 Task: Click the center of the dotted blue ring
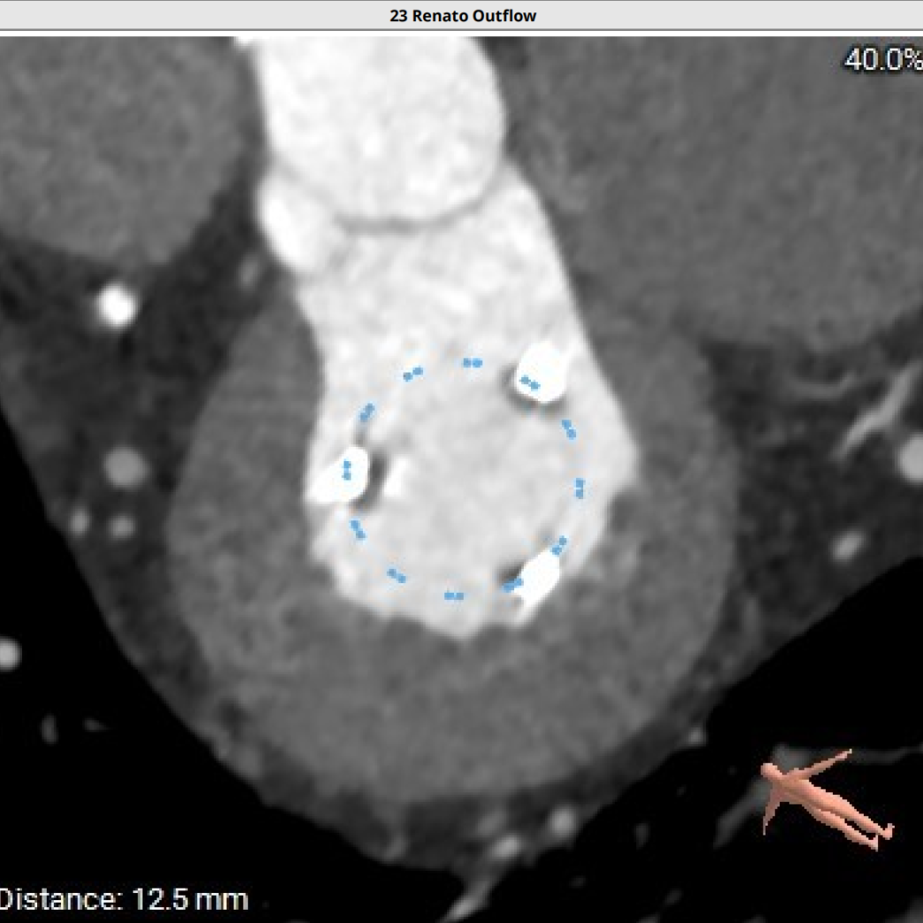point(466,479)
